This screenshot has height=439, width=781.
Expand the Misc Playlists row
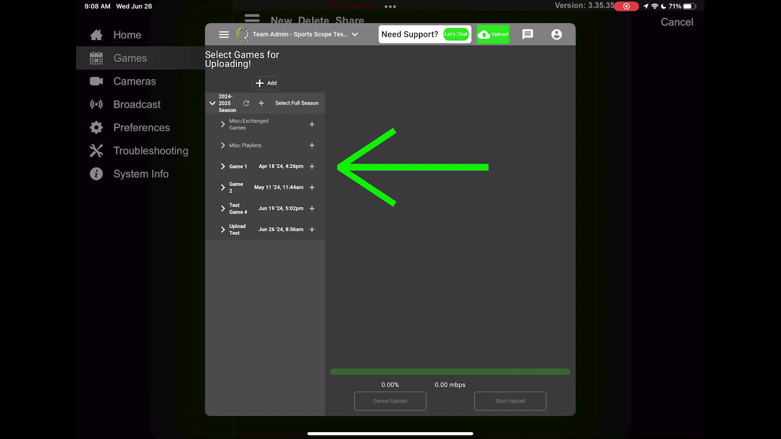pyautogui.click(x=223, y=146)
